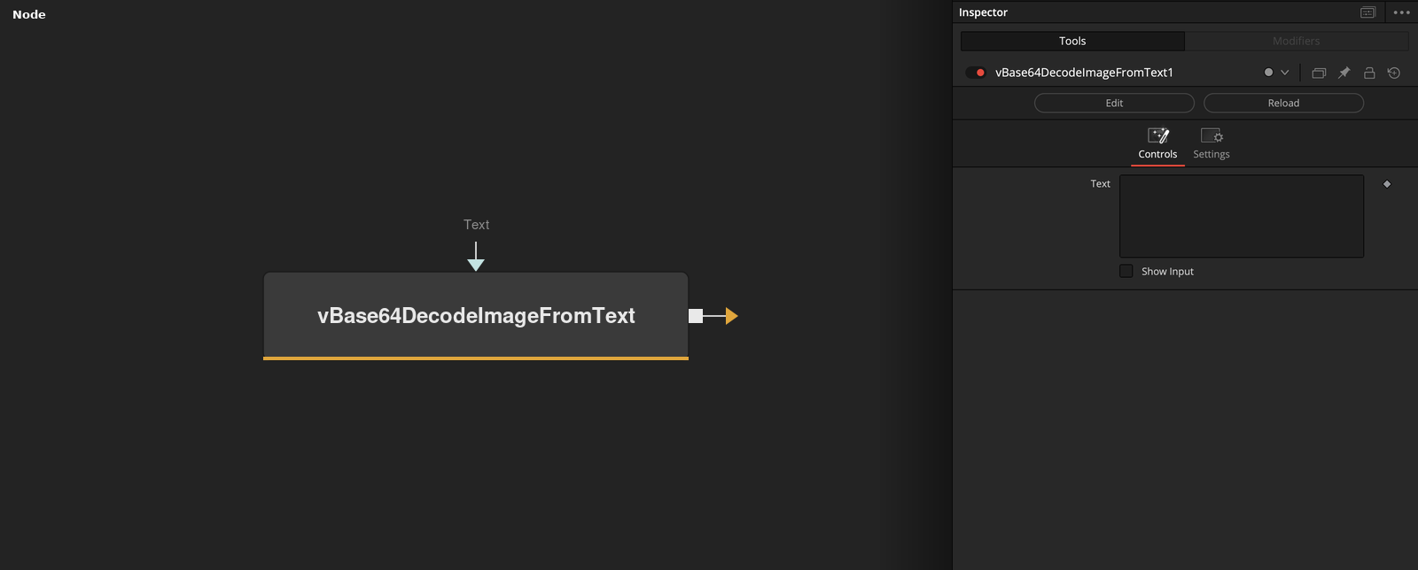Screen dimensions: 1418x570
Task: Click the Node heading label
Action: click(x=29, y=14)
